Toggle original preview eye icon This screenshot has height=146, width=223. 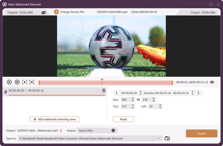point(43,13)
